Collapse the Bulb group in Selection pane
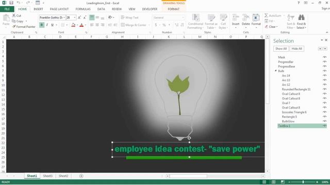The height and width of the screenshot is (185, 330). (275, 71)
